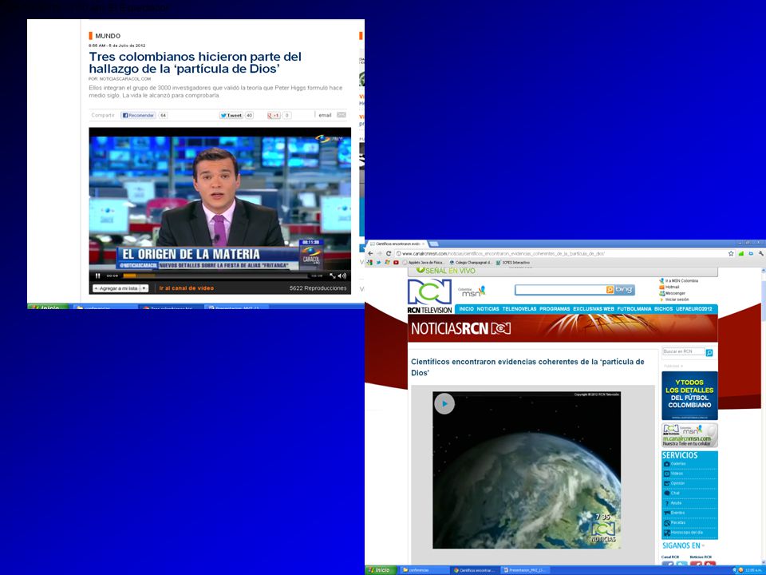Open the 'Tres colombianos' article headline

point(195,62)
